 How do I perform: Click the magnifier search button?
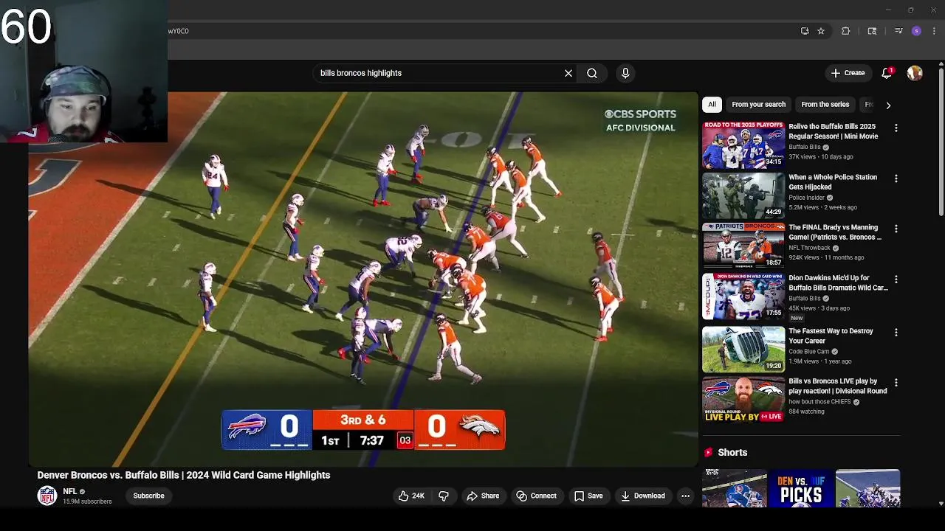(x=592, y=73)
